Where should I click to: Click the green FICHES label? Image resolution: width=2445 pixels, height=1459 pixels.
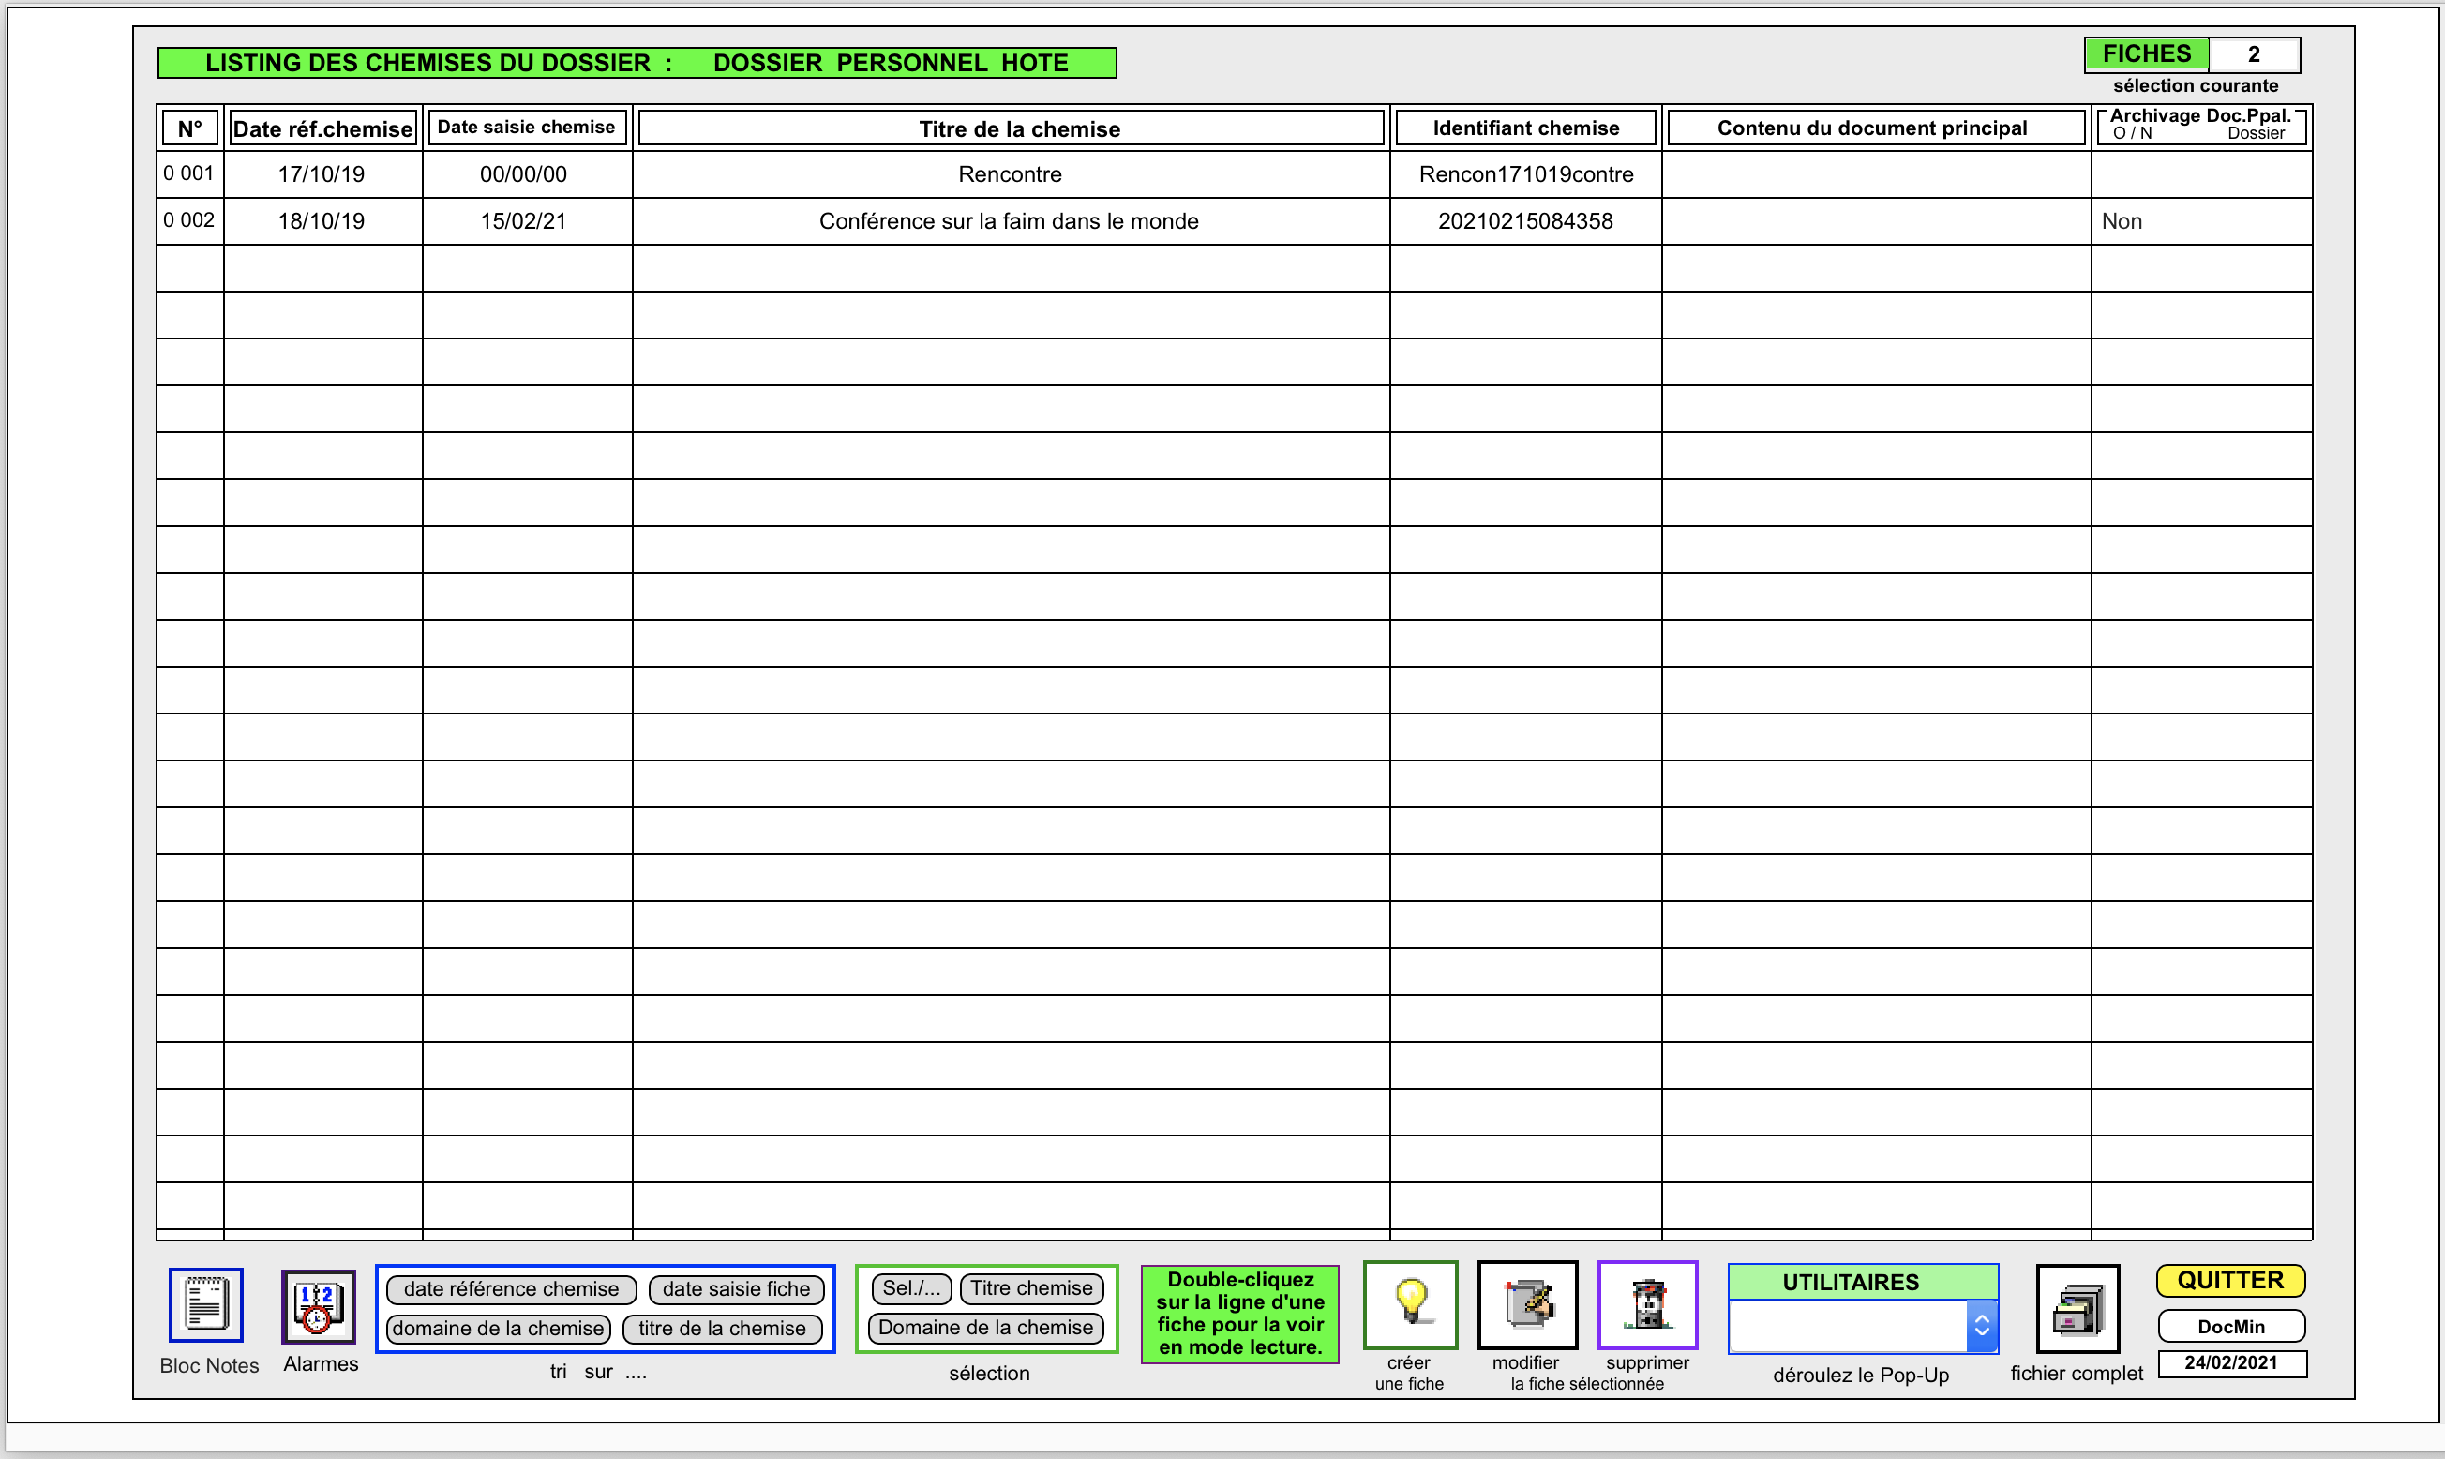[x=2146, y=54]
